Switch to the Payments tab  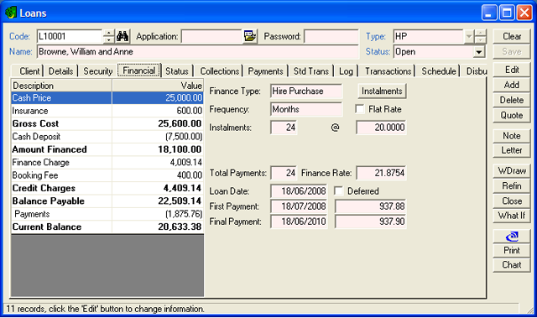(265, 71)
